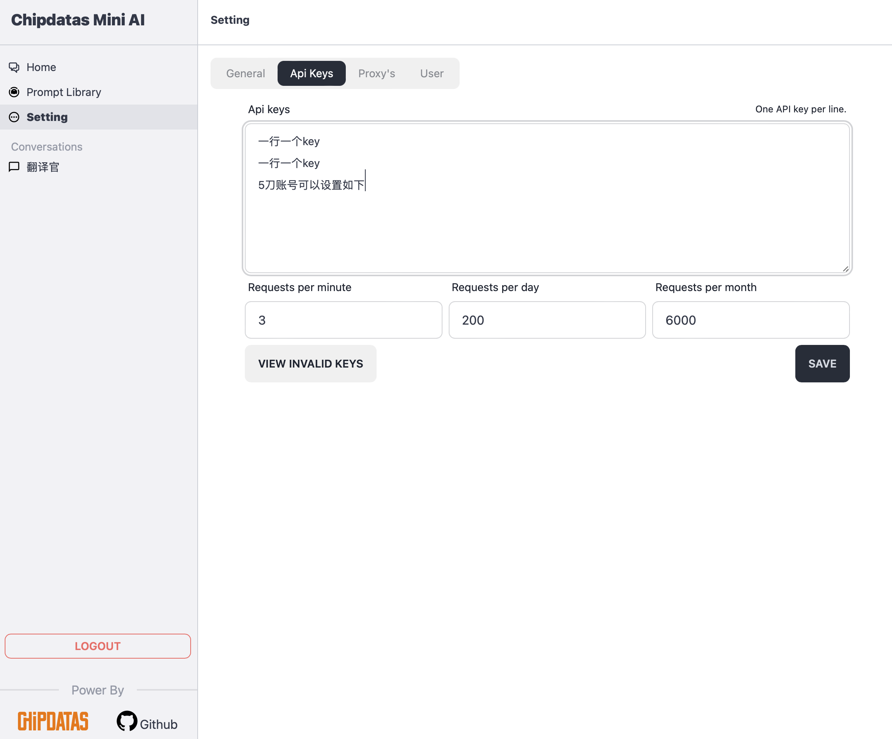The width and height of the screenshot is (892, 739).
Task: Click the 翻译官 conversation message icon
Action: click(14, 167)
